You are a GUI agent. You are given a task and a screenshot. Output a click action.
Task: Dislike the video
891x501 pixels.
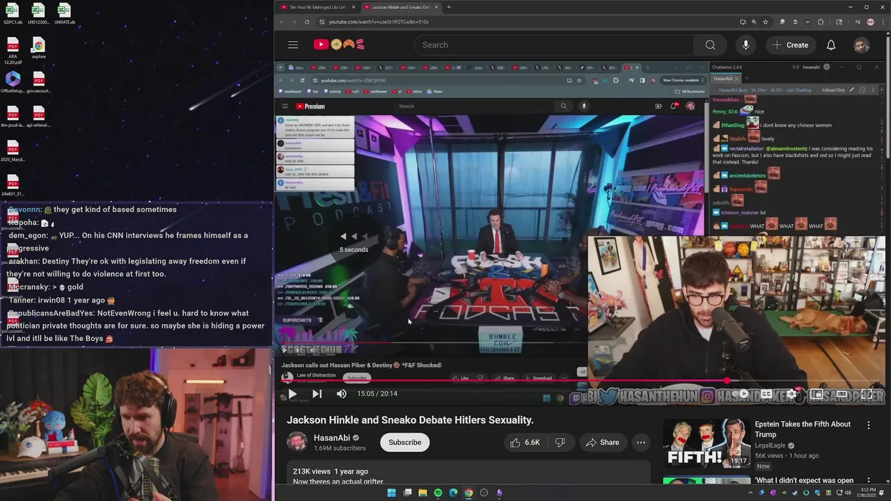[x=560, y=443]
